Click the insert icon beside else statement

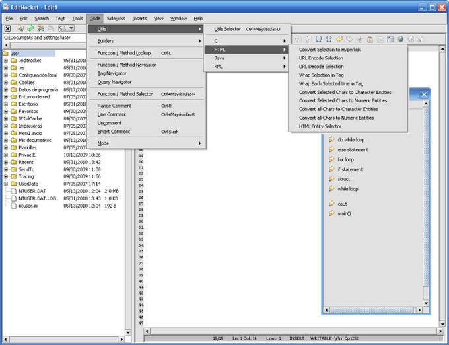pos(331,149)
